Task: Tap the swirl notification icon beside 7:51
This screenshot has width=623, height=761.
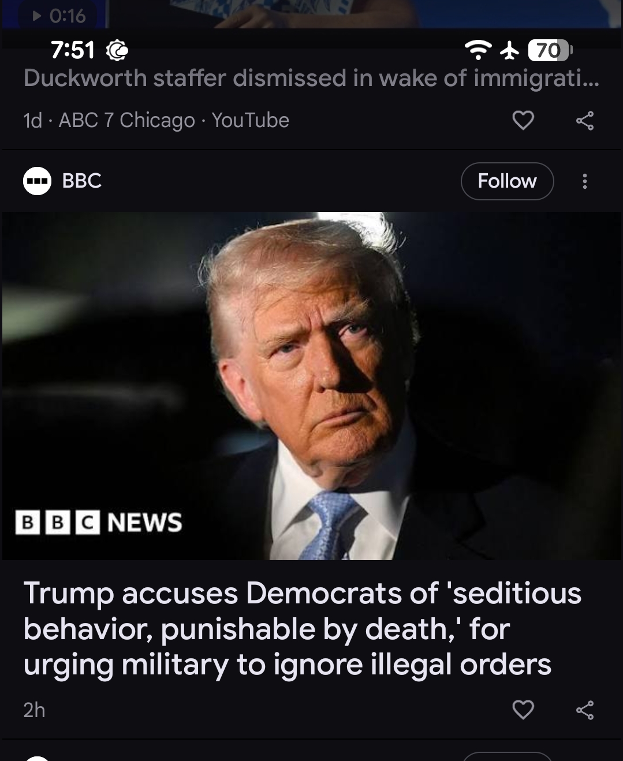Action: pos(117,51)
